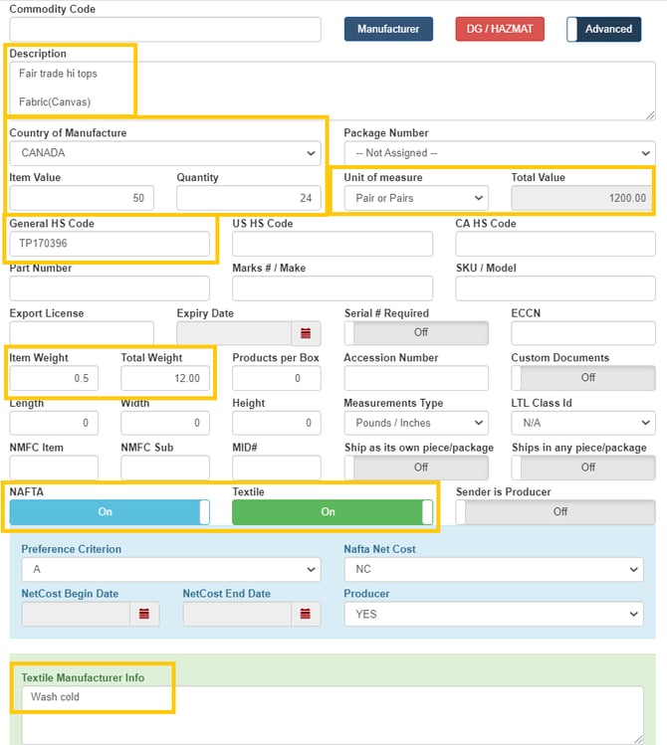Screen dimensions: 667x745
Task: Expand the Unit of measure dropdown
Action: (416, 198)
